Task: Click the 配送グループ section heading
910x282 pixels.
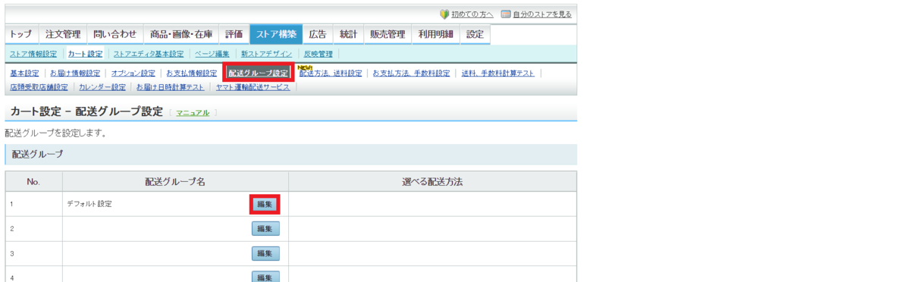Action: [37, 154]
